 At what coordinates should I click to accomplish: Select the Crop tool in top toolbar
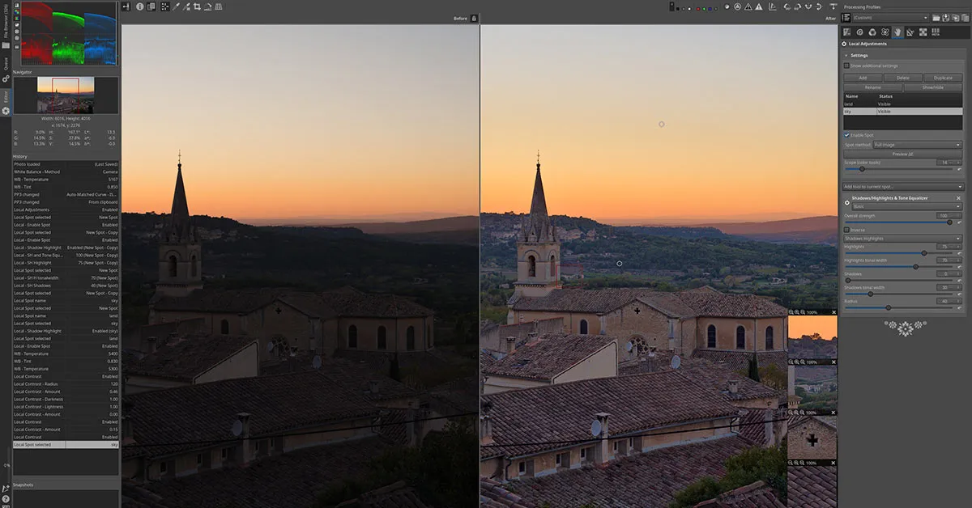point(197,6)
